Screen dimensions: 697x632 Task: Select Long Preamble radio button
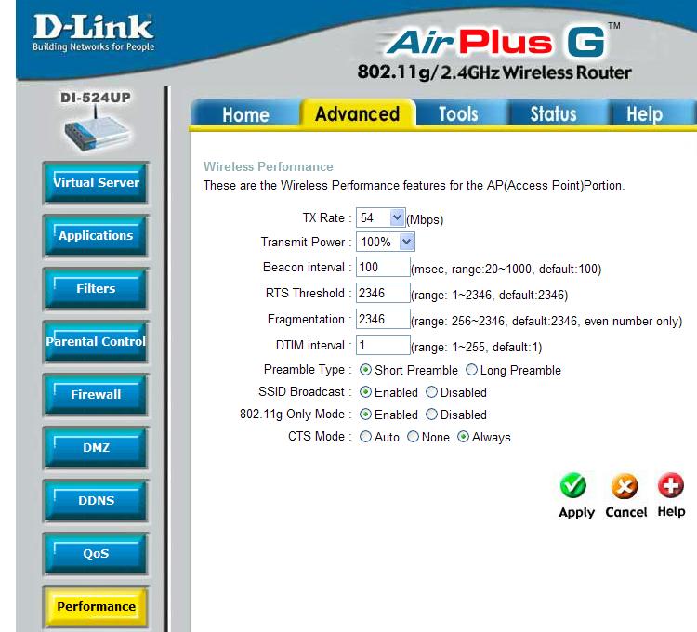pos(471,370)
